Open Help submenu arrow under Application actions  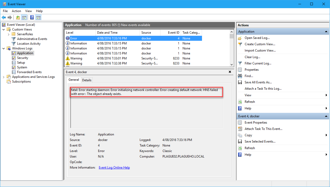click(x=326, y=108)
